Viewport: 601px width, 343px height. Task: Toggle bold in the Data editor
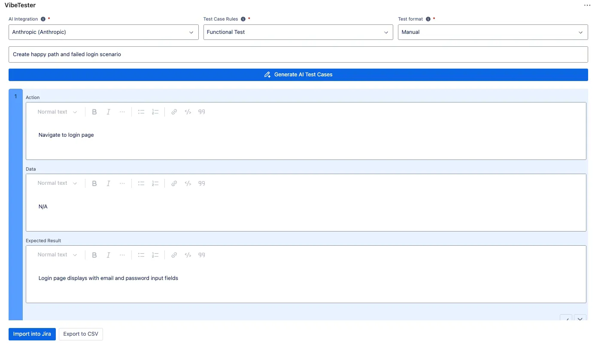pos(94,183)
